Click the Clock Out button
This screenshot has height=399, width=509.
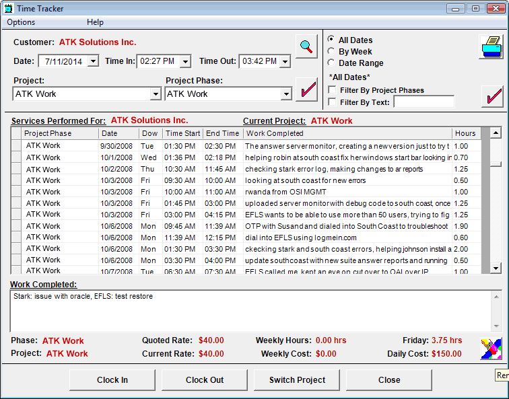coord(205,380)
